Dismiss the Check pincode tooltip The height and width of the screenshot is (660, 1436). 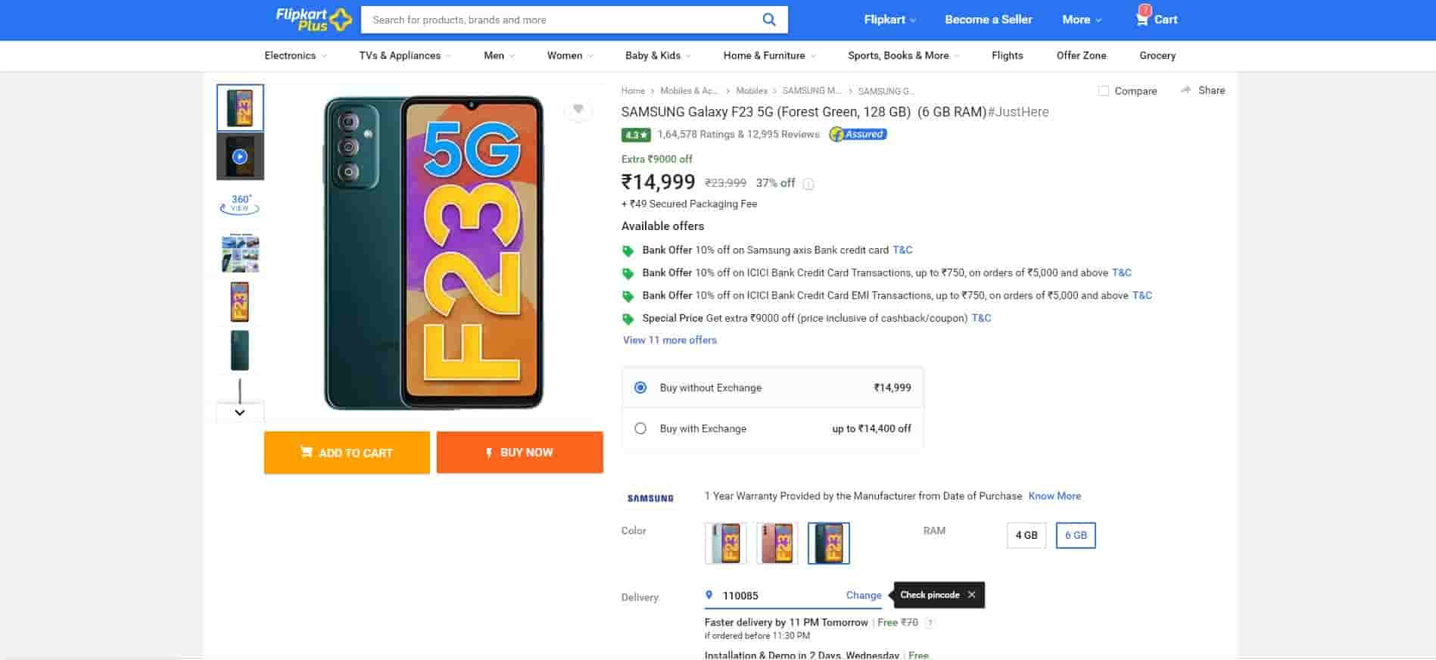point(972,595)
